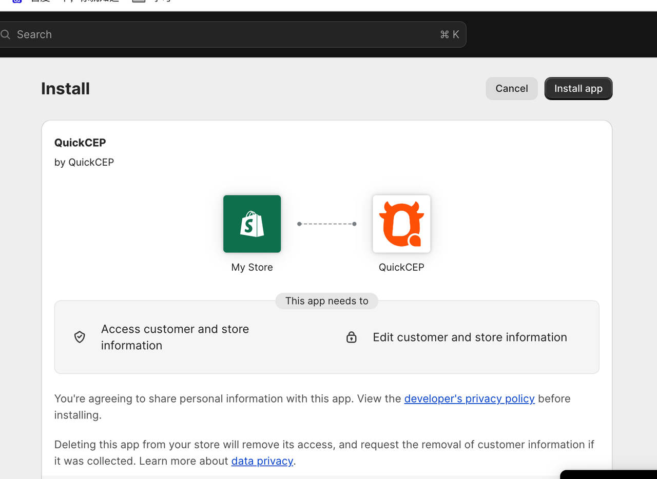
Task: Click the bold QuickCEP card title
Action: point(80,143)
